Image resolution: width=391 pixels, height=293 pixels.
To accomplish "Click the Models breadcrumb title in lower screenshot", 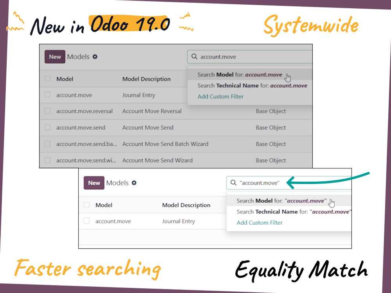I will point(117,183).
